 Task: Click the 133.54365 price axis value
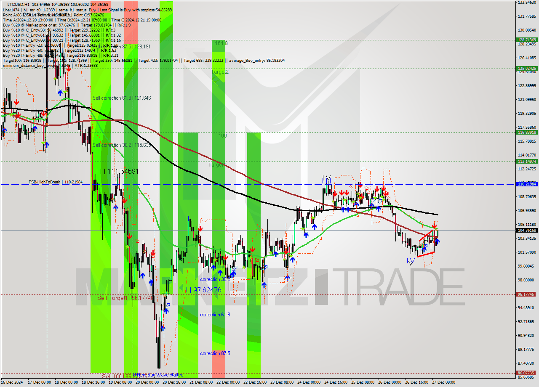pos(527,3)
